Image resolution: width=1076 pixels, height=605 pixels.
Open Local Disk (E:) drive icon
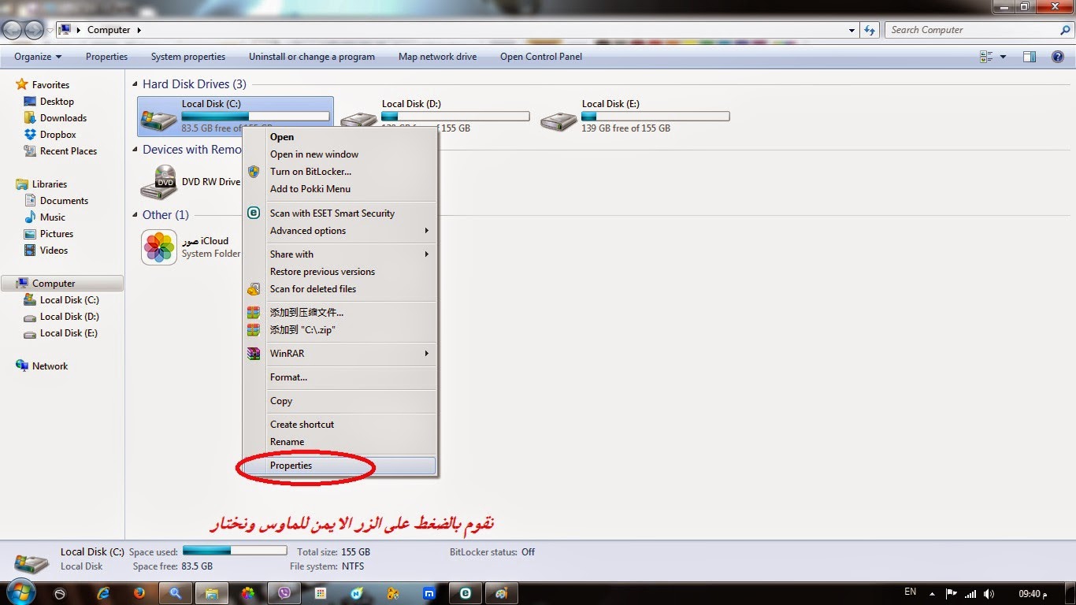tap(558, 120)
